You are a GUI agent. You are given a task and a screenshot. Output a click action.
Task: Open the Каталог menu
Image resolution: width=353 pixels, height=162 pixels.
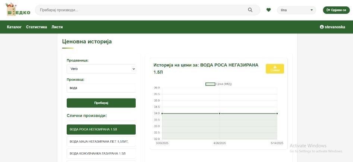tap(14, 27)
